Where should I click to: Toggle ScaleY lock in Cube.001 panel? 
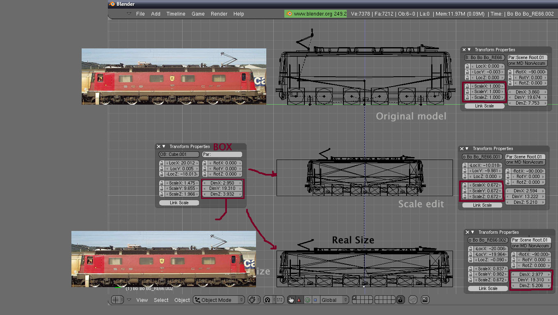pos(161,189)
